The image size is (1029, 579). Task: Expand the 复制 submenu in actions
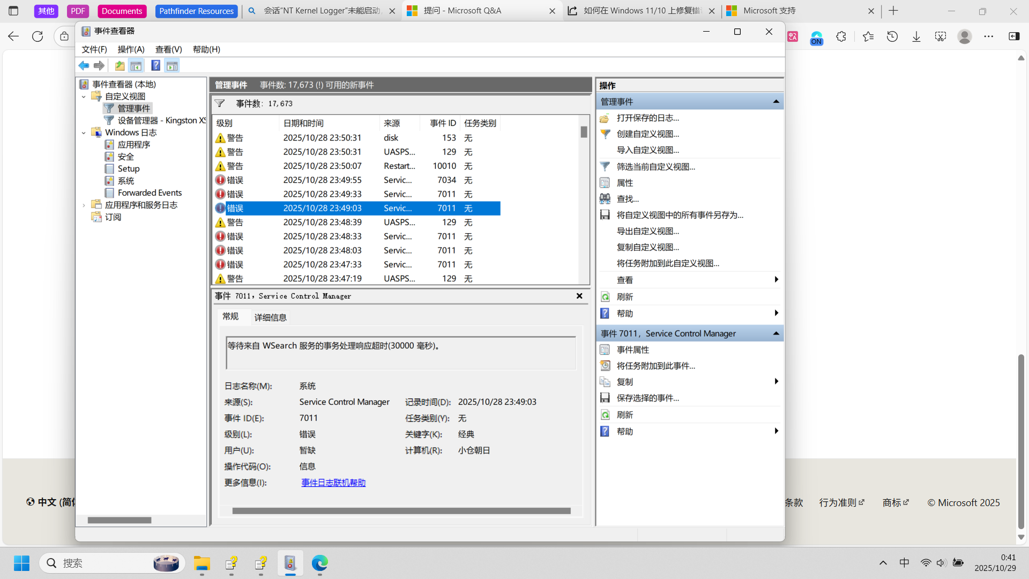tap(776, 382)
